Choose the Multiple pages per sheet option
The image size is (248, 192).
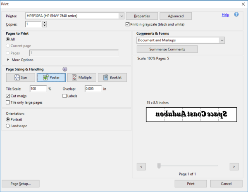click(82, 78)
